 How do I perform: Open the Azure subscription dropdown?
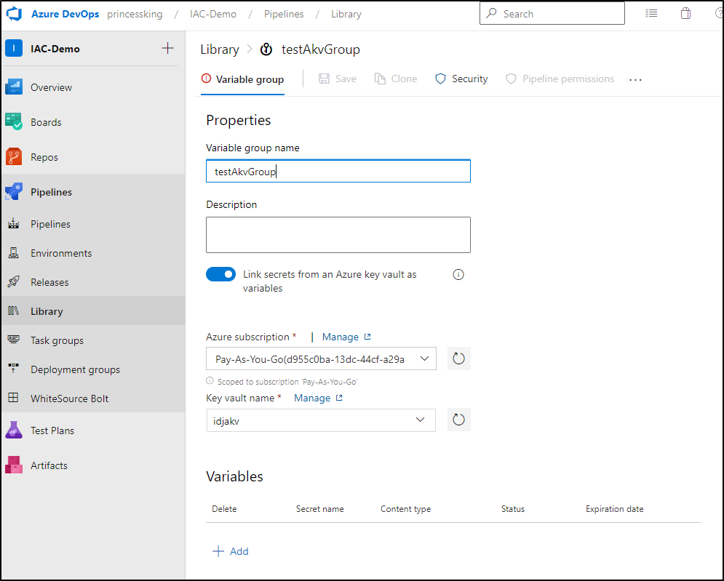(321, 358)
